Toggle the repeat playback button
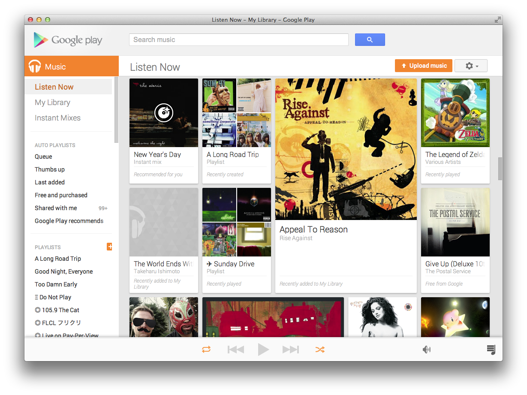Screen dimensions: 527x395 click(x=206, y=350)
